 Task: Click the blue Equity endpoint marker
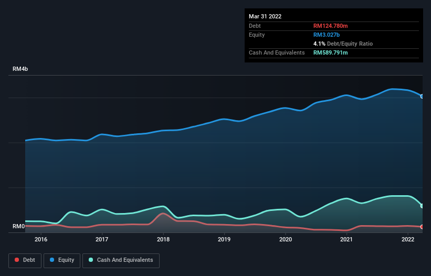point(422,97)
